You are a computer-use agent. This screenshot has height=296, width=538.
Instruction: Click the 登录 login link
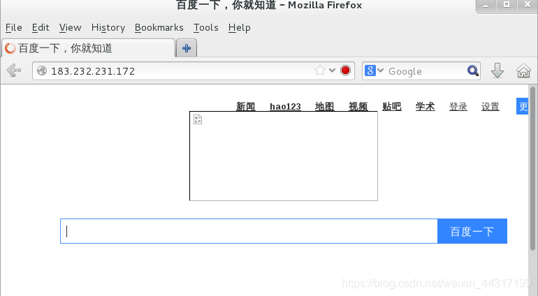[x=458, y=106]
